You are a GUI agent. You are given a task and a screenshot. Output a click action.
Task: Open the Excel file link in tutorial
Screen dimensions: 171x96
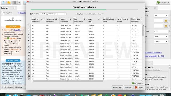point(17,30)
